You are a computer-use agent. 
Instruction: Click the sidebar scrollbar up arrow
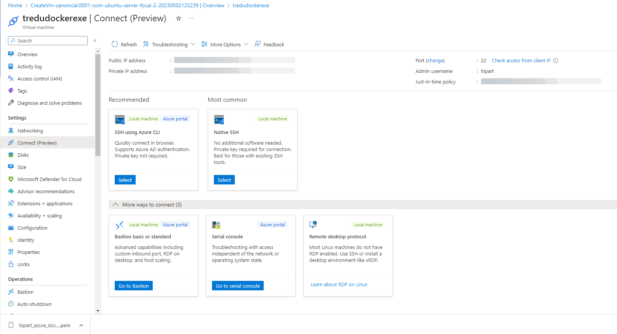click(98, 51)
